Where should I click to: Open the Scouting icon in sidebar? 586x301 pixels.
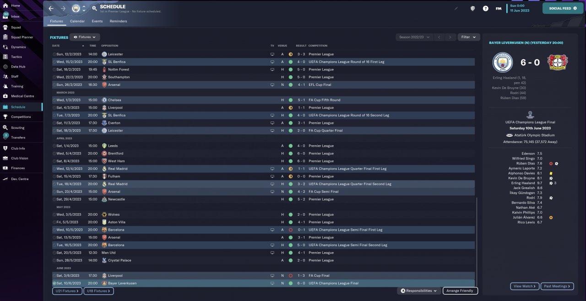[5, 128]
